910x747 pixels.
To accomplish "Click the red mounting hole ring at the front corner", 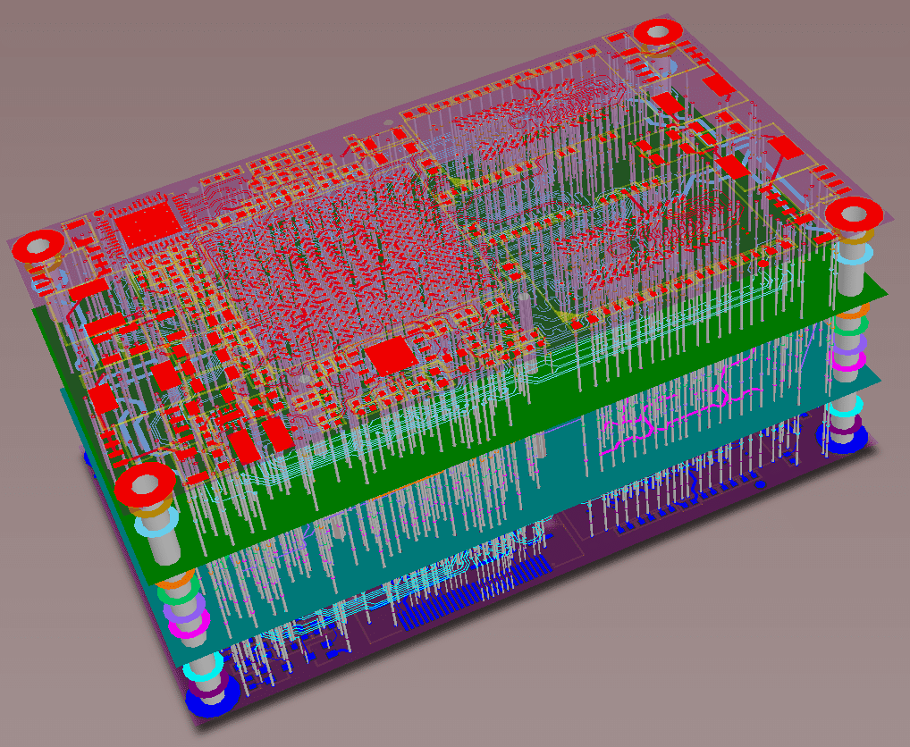I will click(145, 485).
